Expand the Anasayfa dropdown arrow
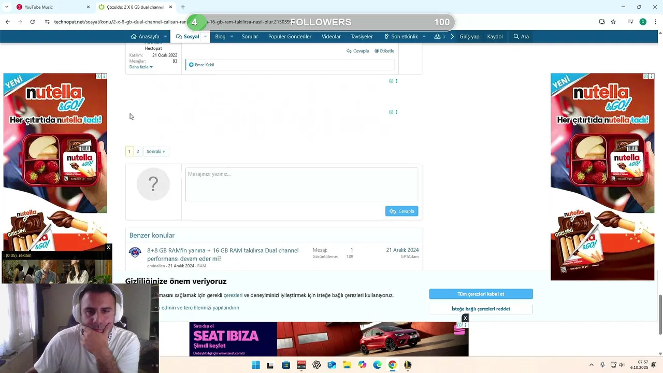This screenshot has height=373, width=663. [165, 36]
